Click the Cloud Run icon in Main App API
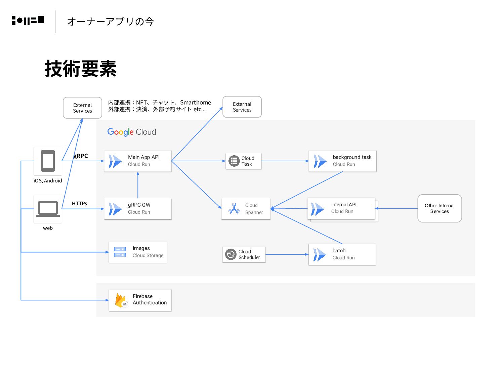This screenshot has height=378, width=504. click(x=115, y=161)
